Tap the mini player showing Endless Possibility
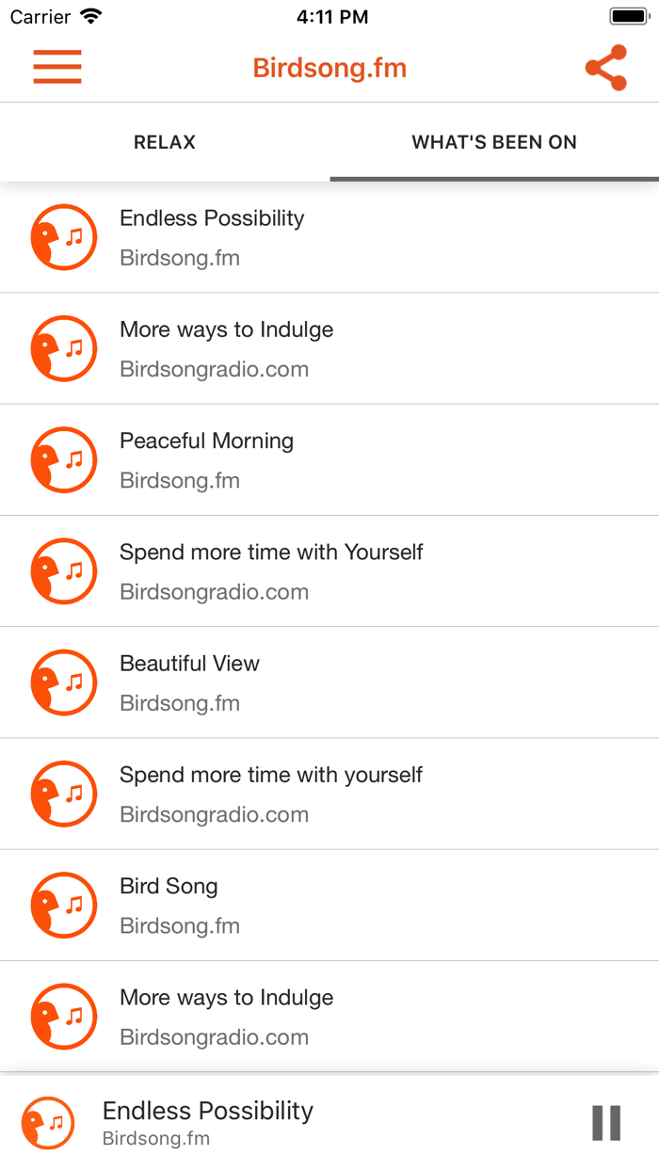This screenshot has height=1171, width=659. click(282, 1123)
